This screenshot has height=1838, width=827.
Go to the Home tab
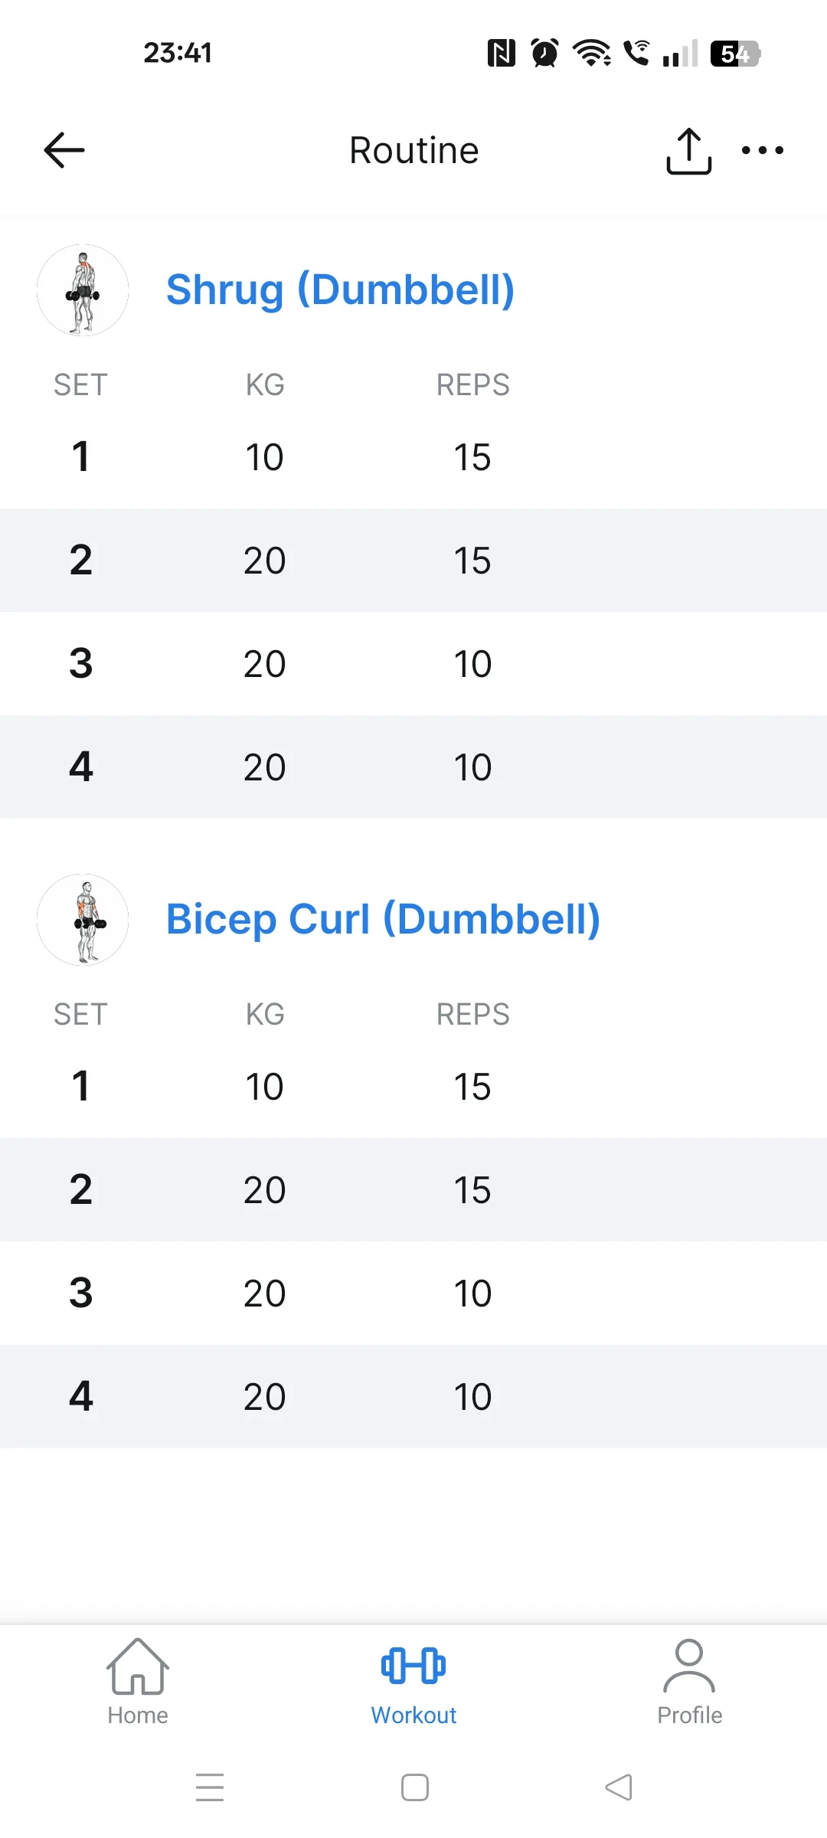tap(138, 1714)
